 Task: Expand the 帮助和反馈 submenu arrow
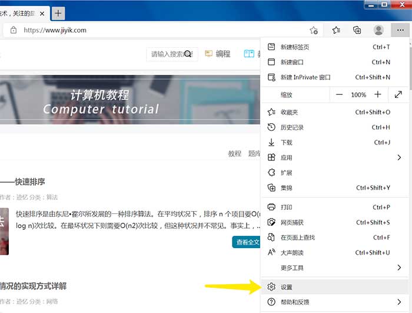[399, 302]
